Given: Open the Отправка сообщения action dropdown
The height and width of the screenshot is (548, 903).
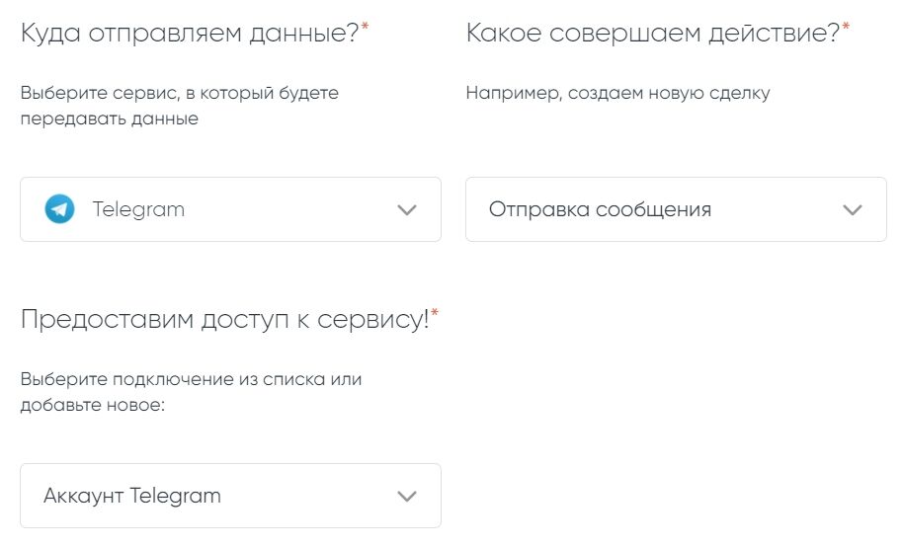Looking at the screenshot, I should pos(676,209).
